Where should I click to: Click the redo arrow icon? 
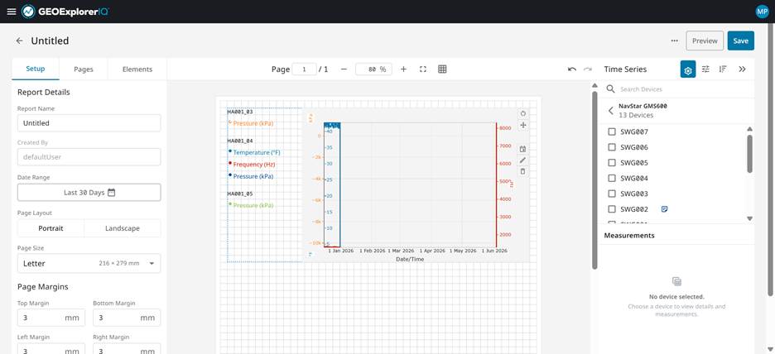[x=588, y=69]
